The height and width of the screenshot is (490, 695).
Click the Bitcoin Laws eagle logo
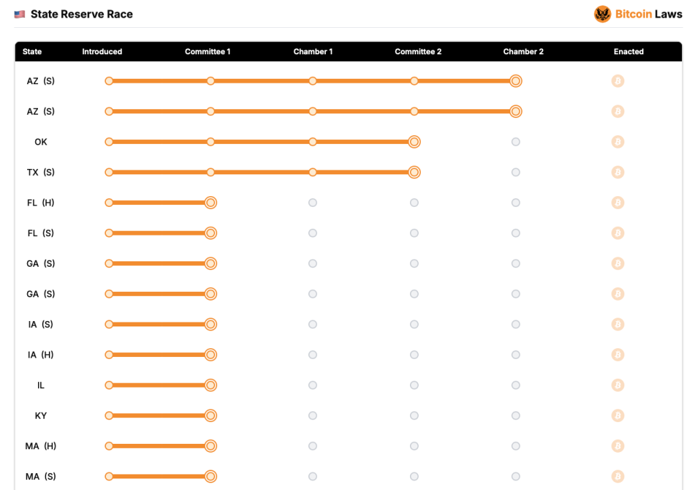(603, 14)
